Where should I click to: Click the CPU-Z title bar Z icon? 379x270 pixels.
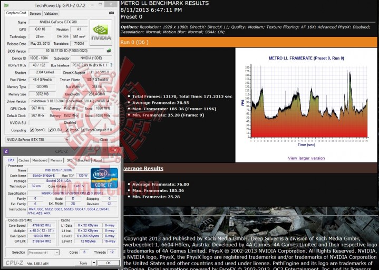click(x=6, y=151)
